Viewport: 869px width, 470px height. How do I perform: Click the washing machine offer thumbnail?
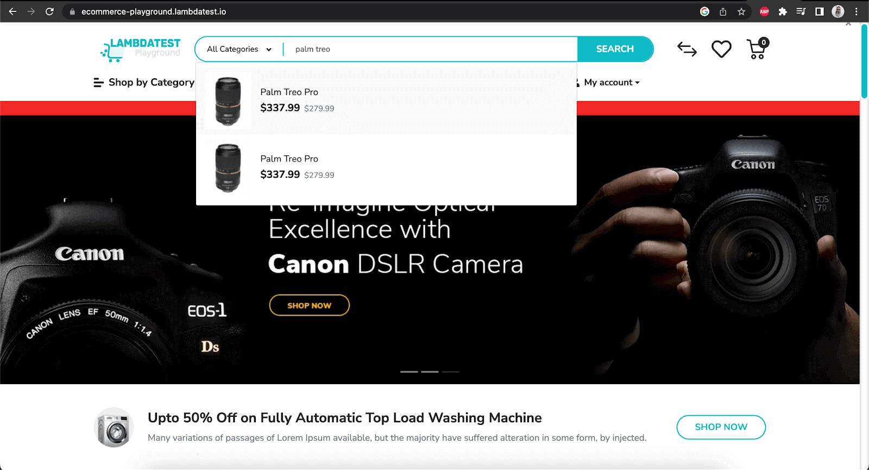[x=114, y=427]
